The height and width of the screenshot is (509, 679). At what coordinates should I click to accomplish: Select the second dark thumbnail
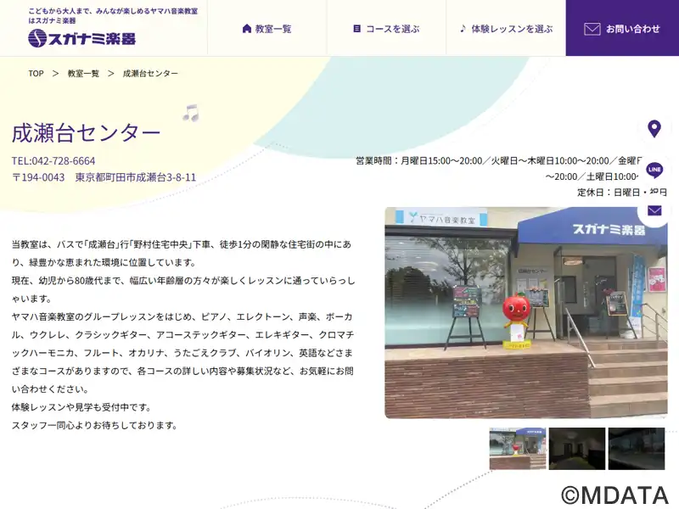pos(577,449)
